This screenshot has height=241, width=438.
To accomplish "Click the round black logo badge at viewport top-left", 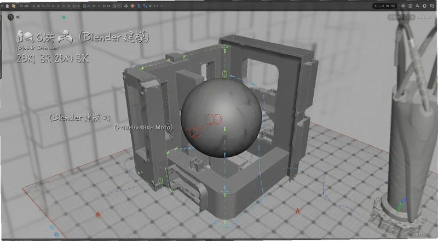I will [x=10, y=18].
